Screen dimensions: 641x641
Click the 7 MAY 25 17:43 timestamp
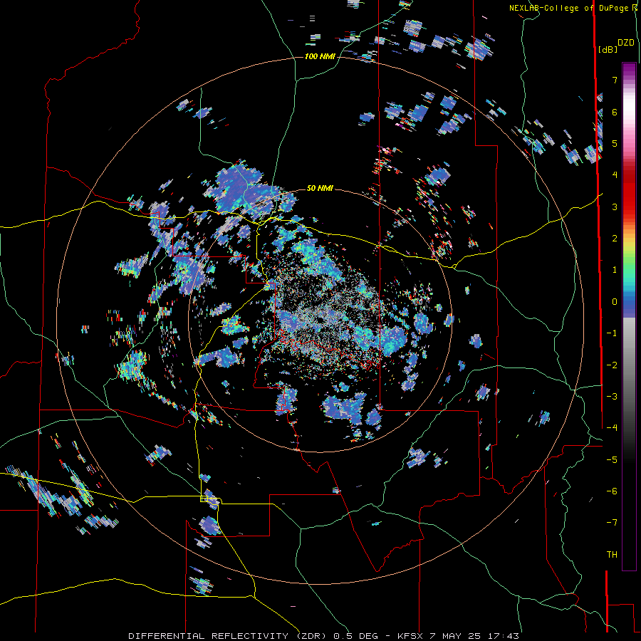(474, 636)
